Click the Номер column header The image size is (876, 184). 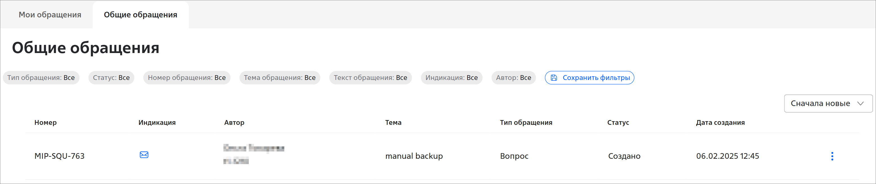tap(46, 123)
